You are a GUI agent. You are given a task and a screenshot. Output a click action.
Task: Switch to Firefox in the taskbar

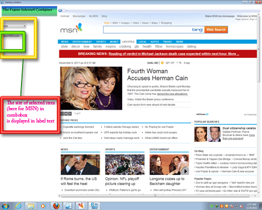(56, 206)
